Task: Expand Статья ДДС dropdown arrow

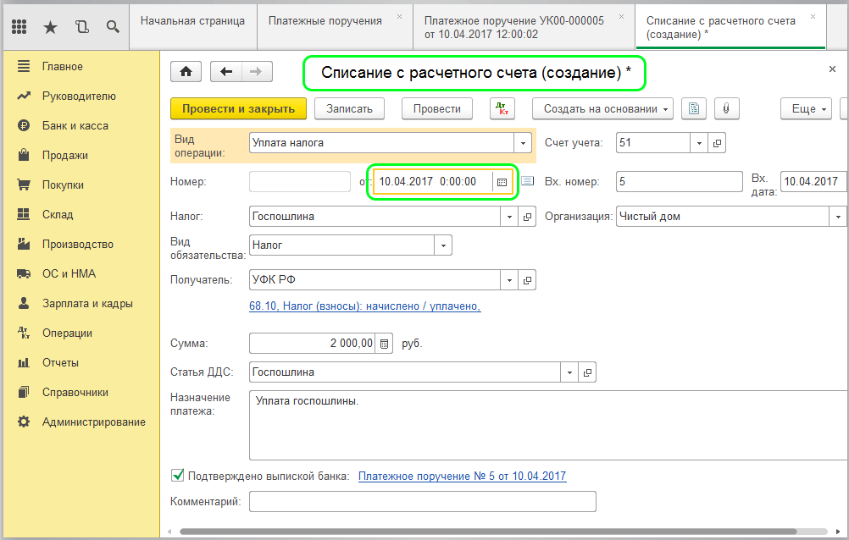Action: tap(569, 372)
